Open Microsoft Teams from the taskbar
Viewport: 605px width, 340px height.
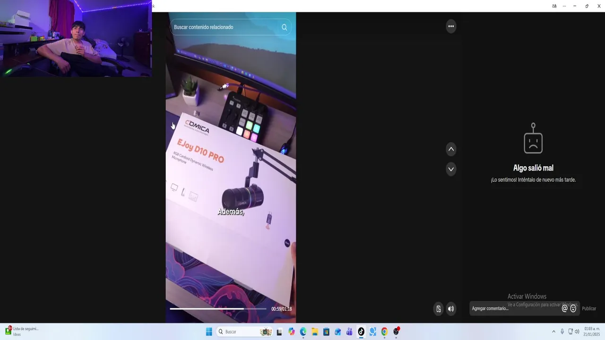[349, 331]
